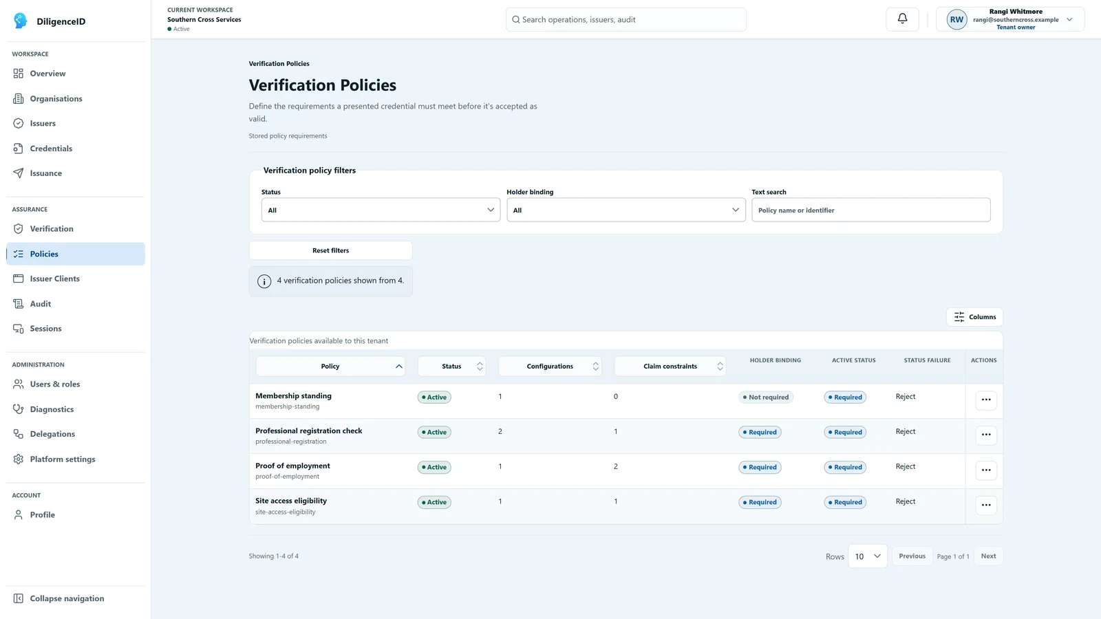
Task: Open the Holder binding filter dropdown
Action: coord(626,210)
